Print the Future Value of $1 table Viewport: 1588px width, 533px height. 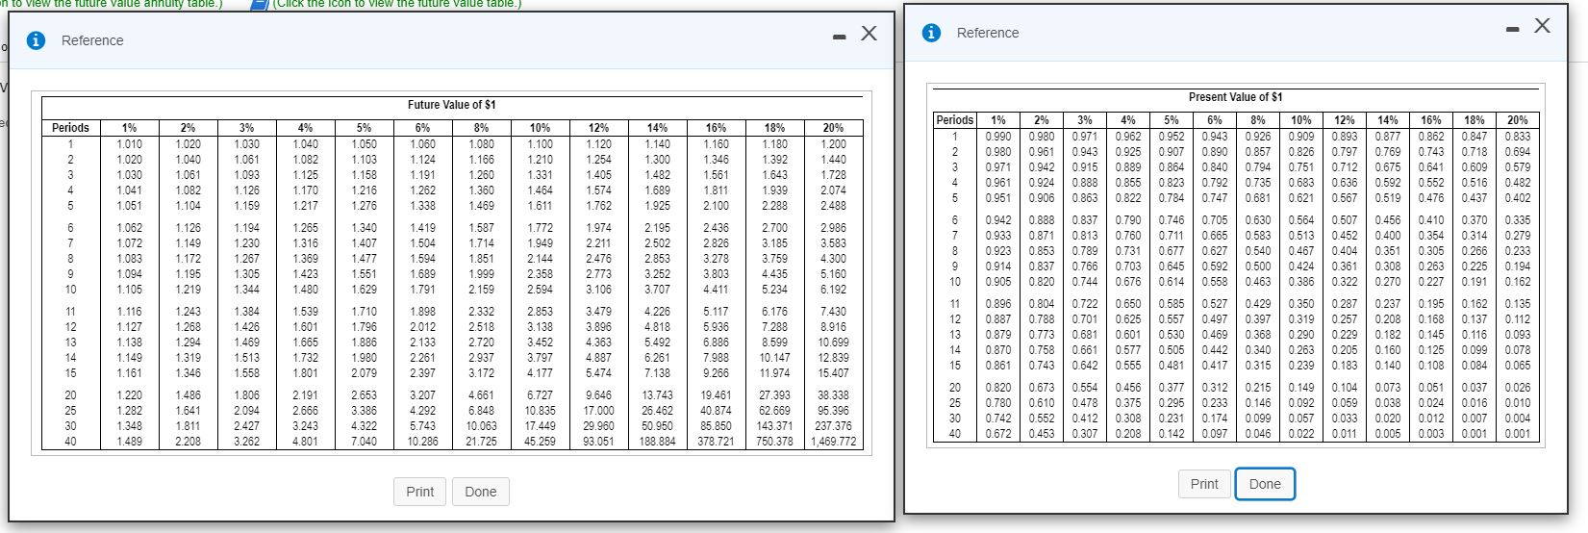point(419,492)
